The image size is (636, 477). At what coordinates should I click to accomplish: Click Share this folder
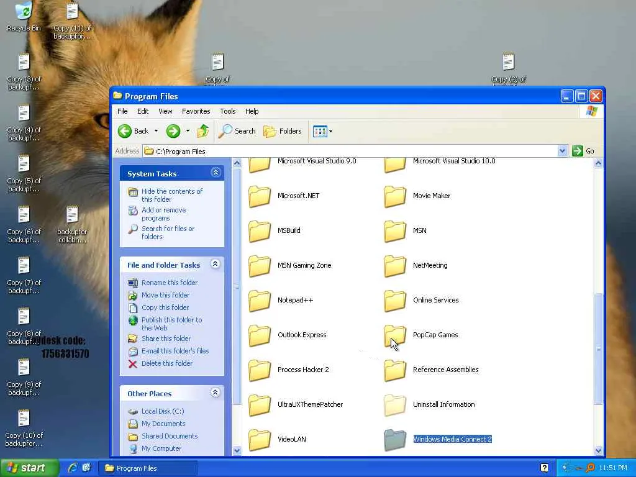166,338
